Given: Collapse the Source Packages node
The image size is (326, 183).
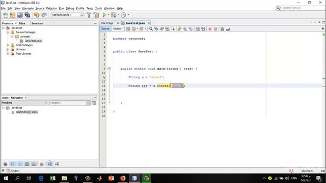Looking at the screenshot, I should pos(8,32).
